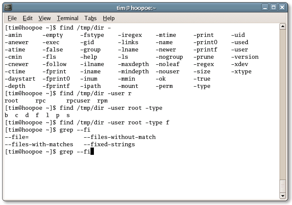
Task: Open the File menu
Action: pyautogui.click(x=12, y=18)
